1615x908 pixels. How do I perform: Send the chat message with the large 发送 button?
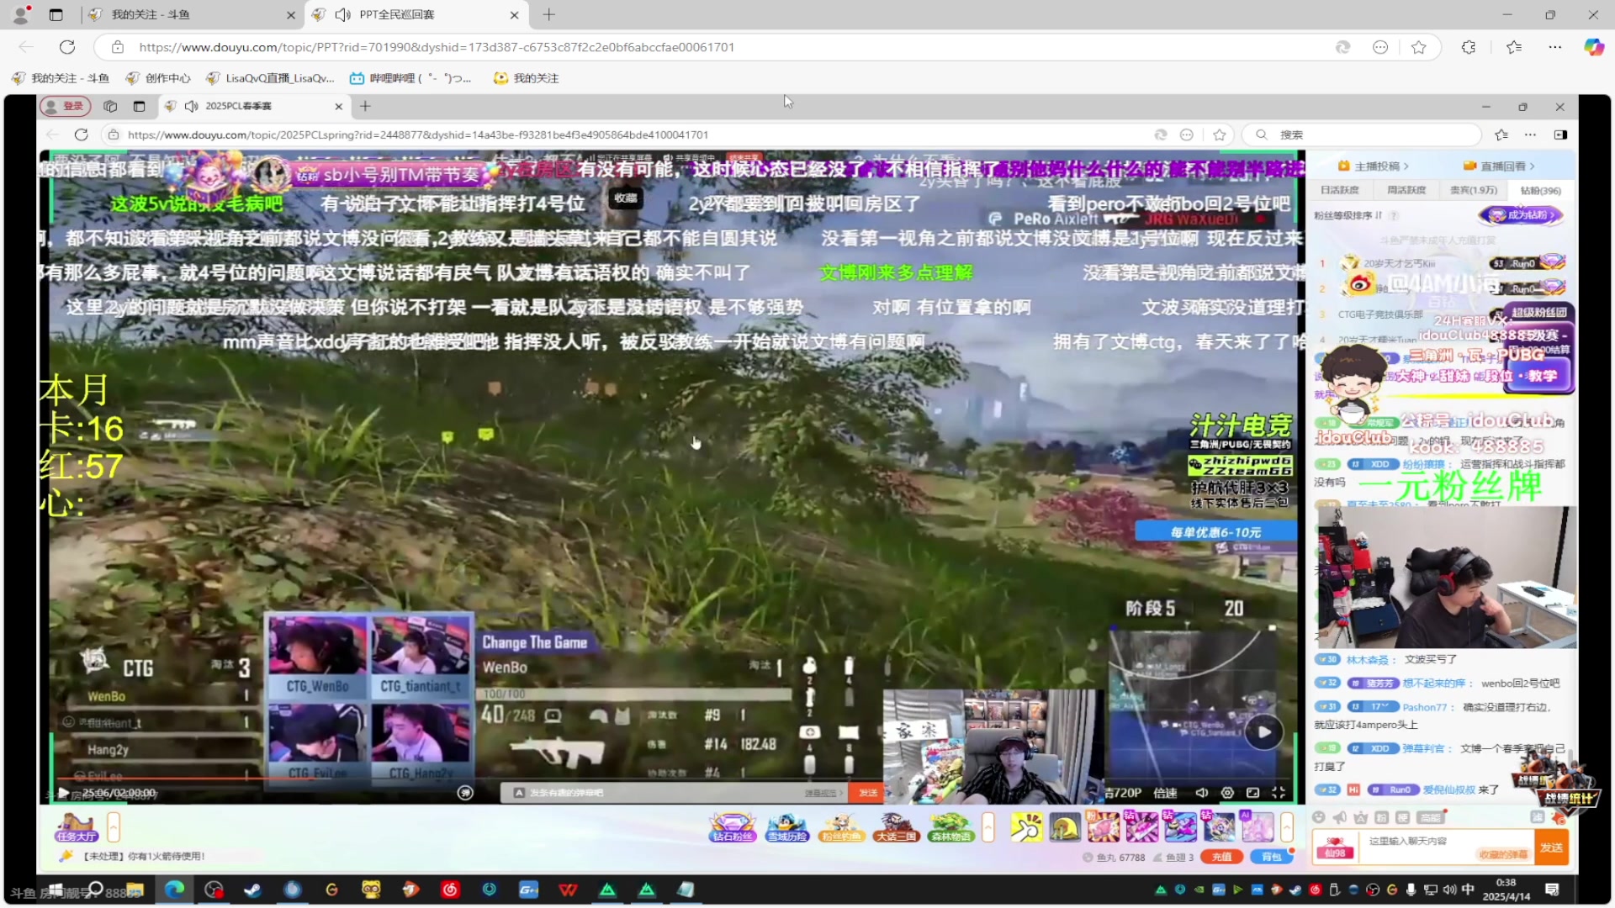[x=1551, y=847]
